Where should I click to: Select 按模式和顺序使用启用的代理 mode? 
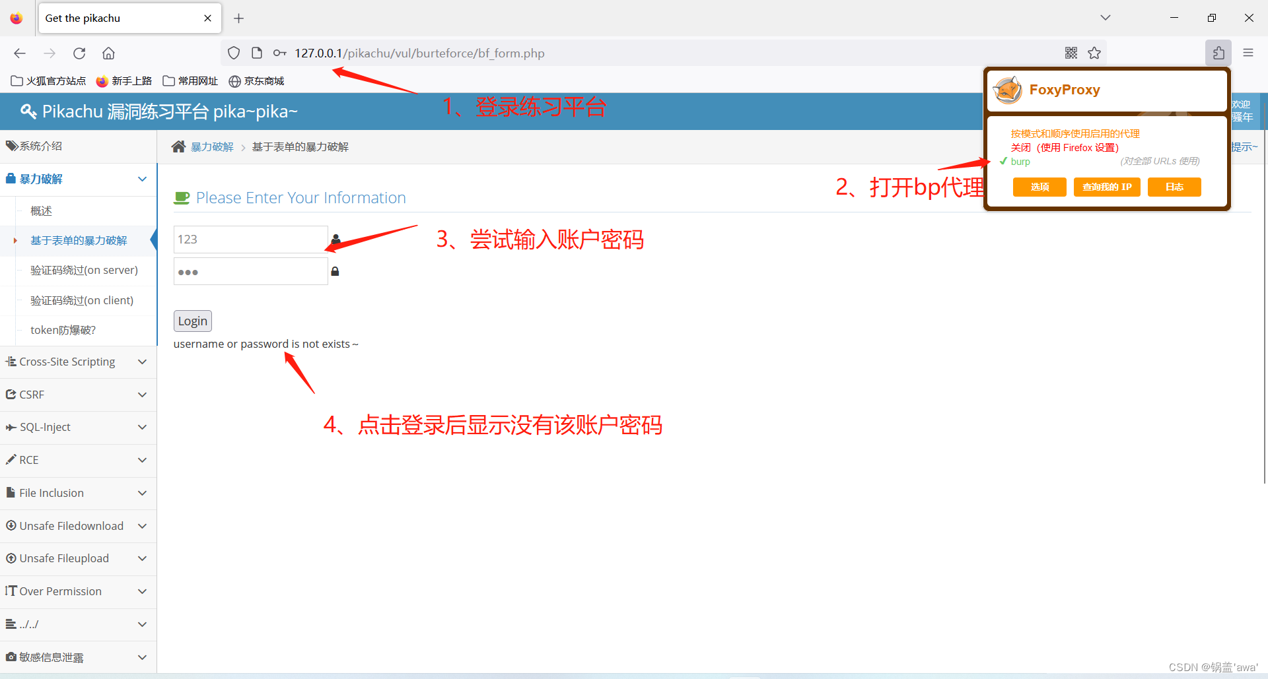1075,134
